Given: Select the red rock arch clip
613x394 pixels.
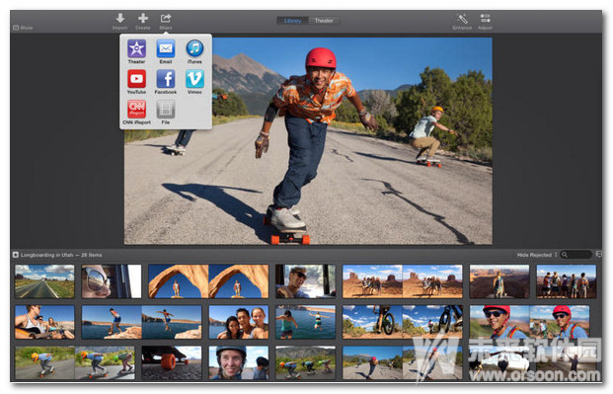Looking at the screenshot, I should (x=208, y=281).
